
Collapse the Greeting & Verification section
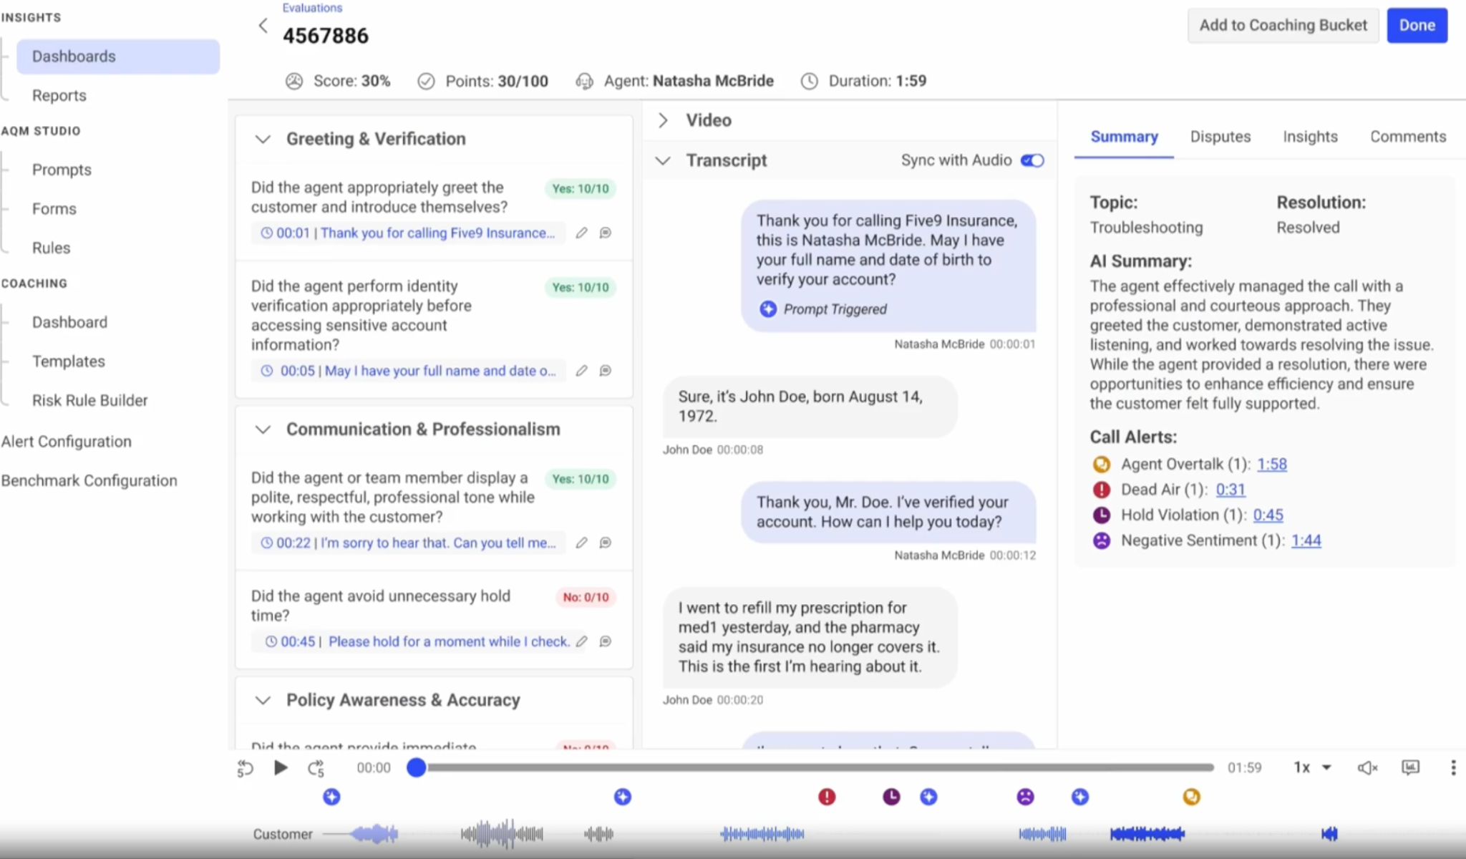[x=263, y=139]
